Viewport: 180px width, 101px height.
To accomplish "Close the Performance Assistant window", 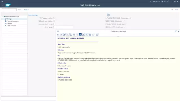I will 179,31.
